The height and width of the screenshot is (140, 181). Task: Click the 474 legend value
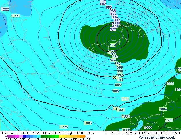pos(8,139)
